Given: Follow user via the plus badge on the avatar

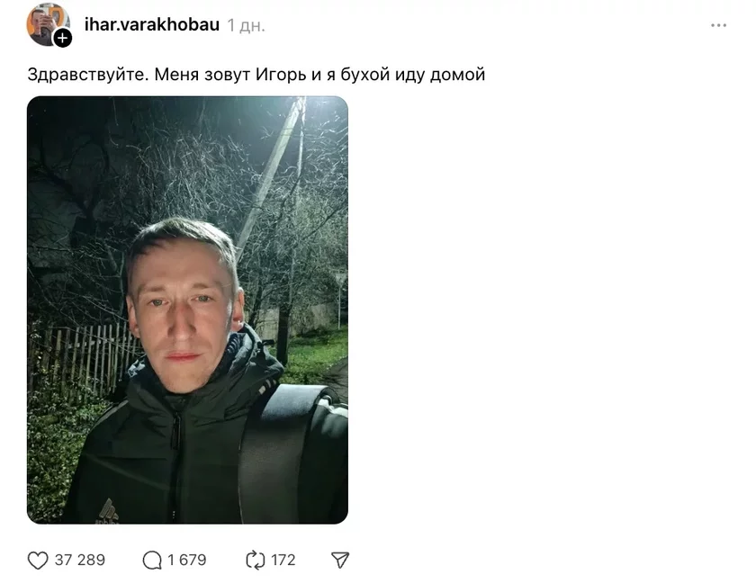Looking at the screenshot, I should pos(63,38).
